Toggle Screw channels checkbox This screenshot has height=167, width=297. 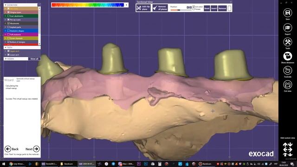pyautogui.click(x=8, y=38)
